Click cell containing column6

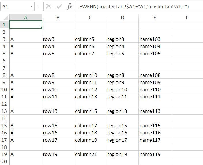tap(90, 46)
